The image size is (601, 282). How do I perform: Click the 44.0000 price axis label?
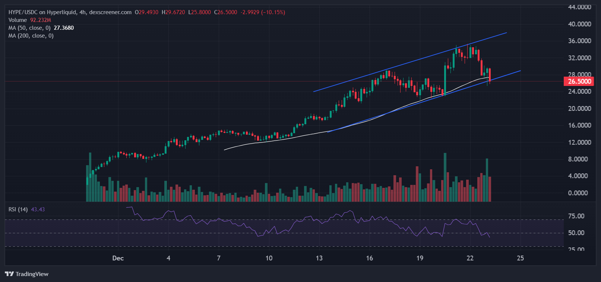click(x=579, y=7)
